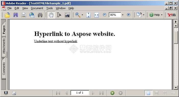Screen dimensions: 179x97
Task: Go to the previous page
Action: 66,93
